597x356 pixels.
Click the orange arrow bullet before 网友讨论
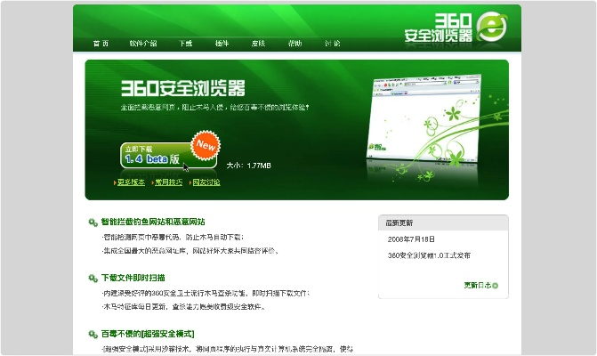tap(187, 182)
